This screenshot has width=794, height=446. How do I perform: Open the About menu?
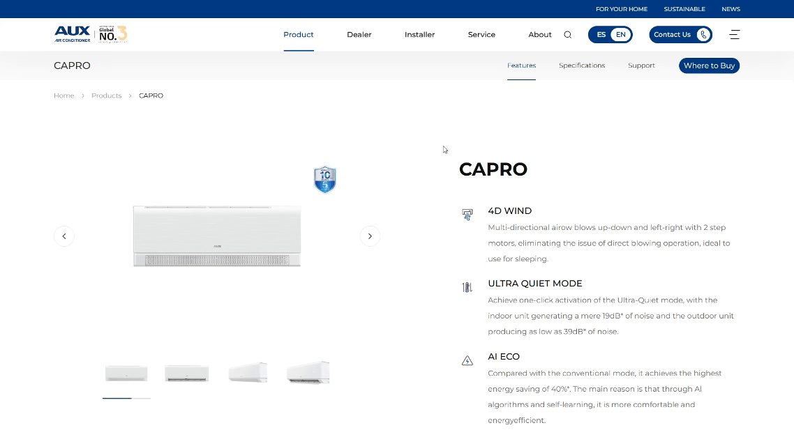coord(540,34)
